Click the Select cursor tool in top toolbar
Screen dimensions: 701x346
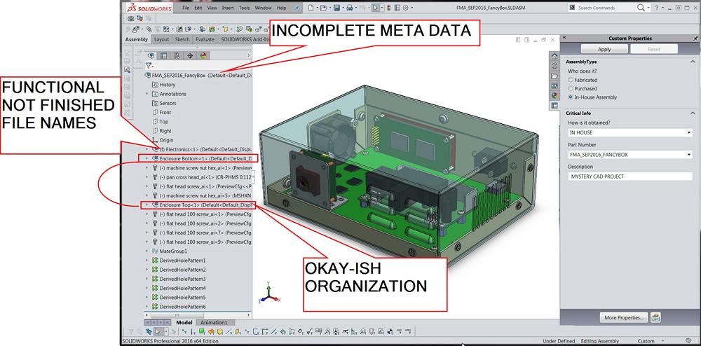(376, 8)
